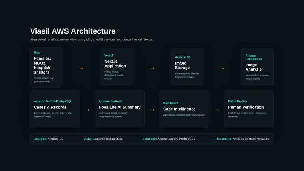
Task: Select the 'Amazon Aurora PostgreSQL' card label
Action: tap(53, 101)
